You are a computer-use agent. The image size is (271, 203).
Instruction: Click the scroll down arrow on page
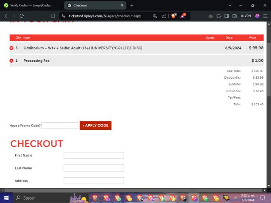click(x=269, y=186)
